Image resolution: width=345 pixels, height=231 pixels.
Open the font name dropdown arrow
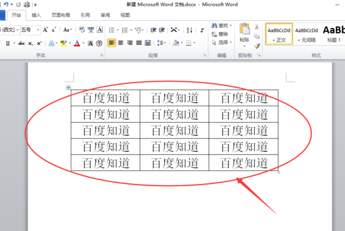click(x=17, y=30)
